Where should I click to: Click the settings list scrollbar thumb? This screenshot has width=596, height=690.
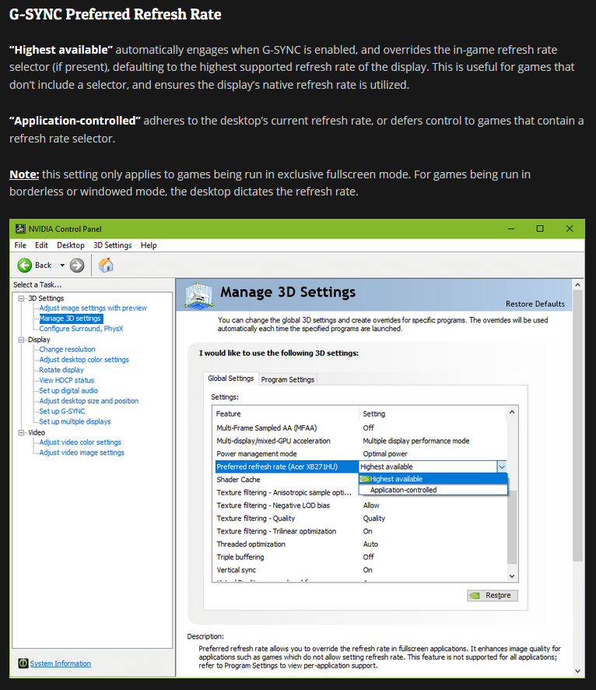512,526
